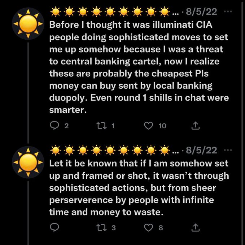Image resolution: width=245 pixels, height=245 pixels.
Task: Like the "Let it be known" tweet
Action: [x=148, y=227]
